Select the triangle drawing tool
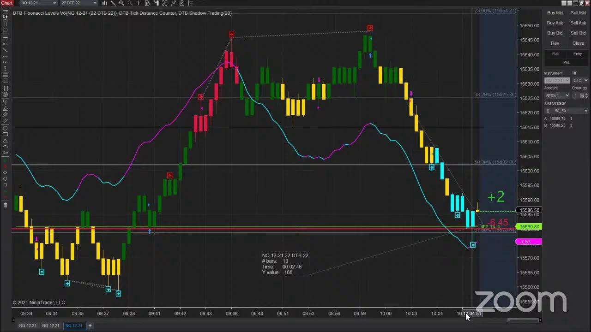The image size is (591, 332). click(x=5, y=141)
